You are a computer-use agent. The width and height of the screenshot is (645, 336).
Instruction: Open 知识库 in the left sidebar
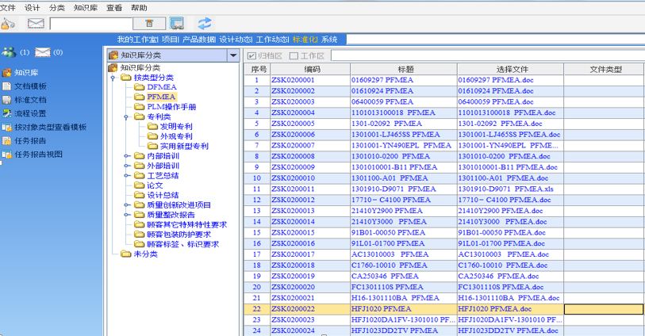tap(26, 73)
